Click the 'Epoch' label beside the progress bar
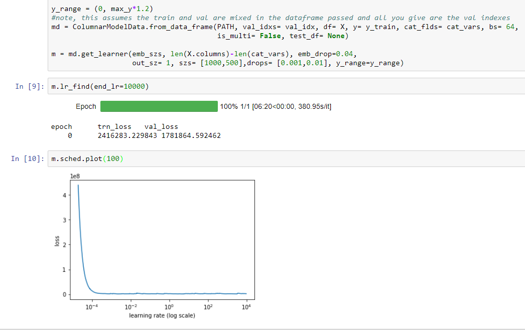This screenshot has width=525, height=330. tap(86, 107)
